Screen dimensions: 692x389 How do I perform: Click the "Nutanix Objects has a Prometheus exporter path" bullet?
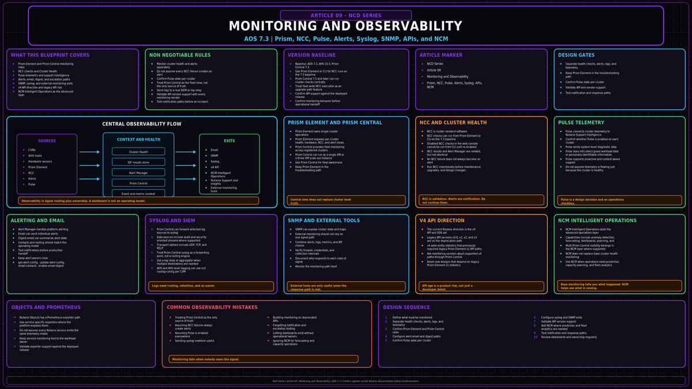click(50, 317)
